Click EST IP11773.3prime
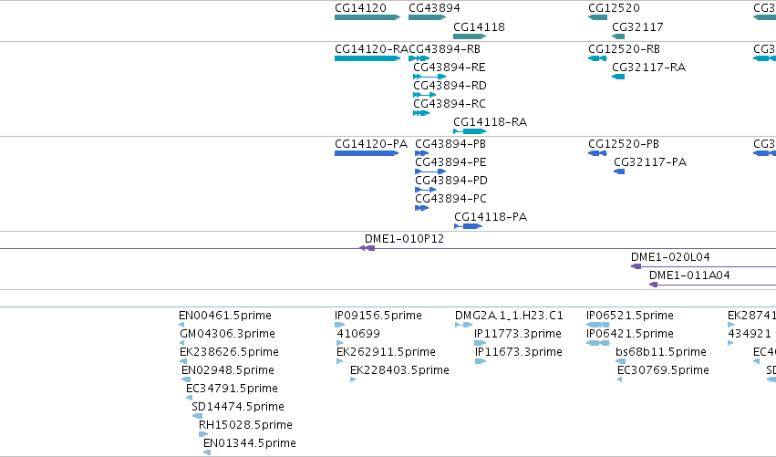776x457 pixels. point(518,334)
